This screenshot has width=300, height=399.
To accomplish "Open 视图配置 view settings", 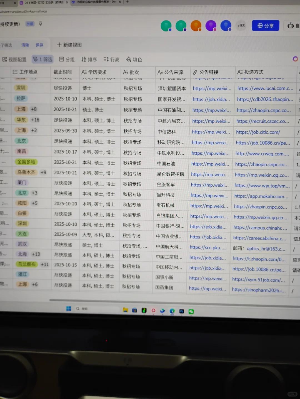I will [x=14, y=59].
